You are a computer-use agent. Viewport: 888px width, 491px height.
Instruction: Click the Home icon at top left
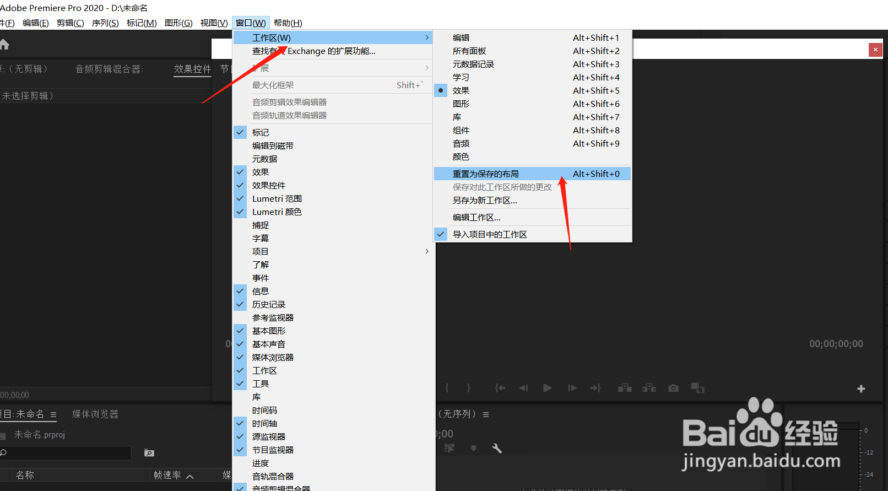(4, 45)
